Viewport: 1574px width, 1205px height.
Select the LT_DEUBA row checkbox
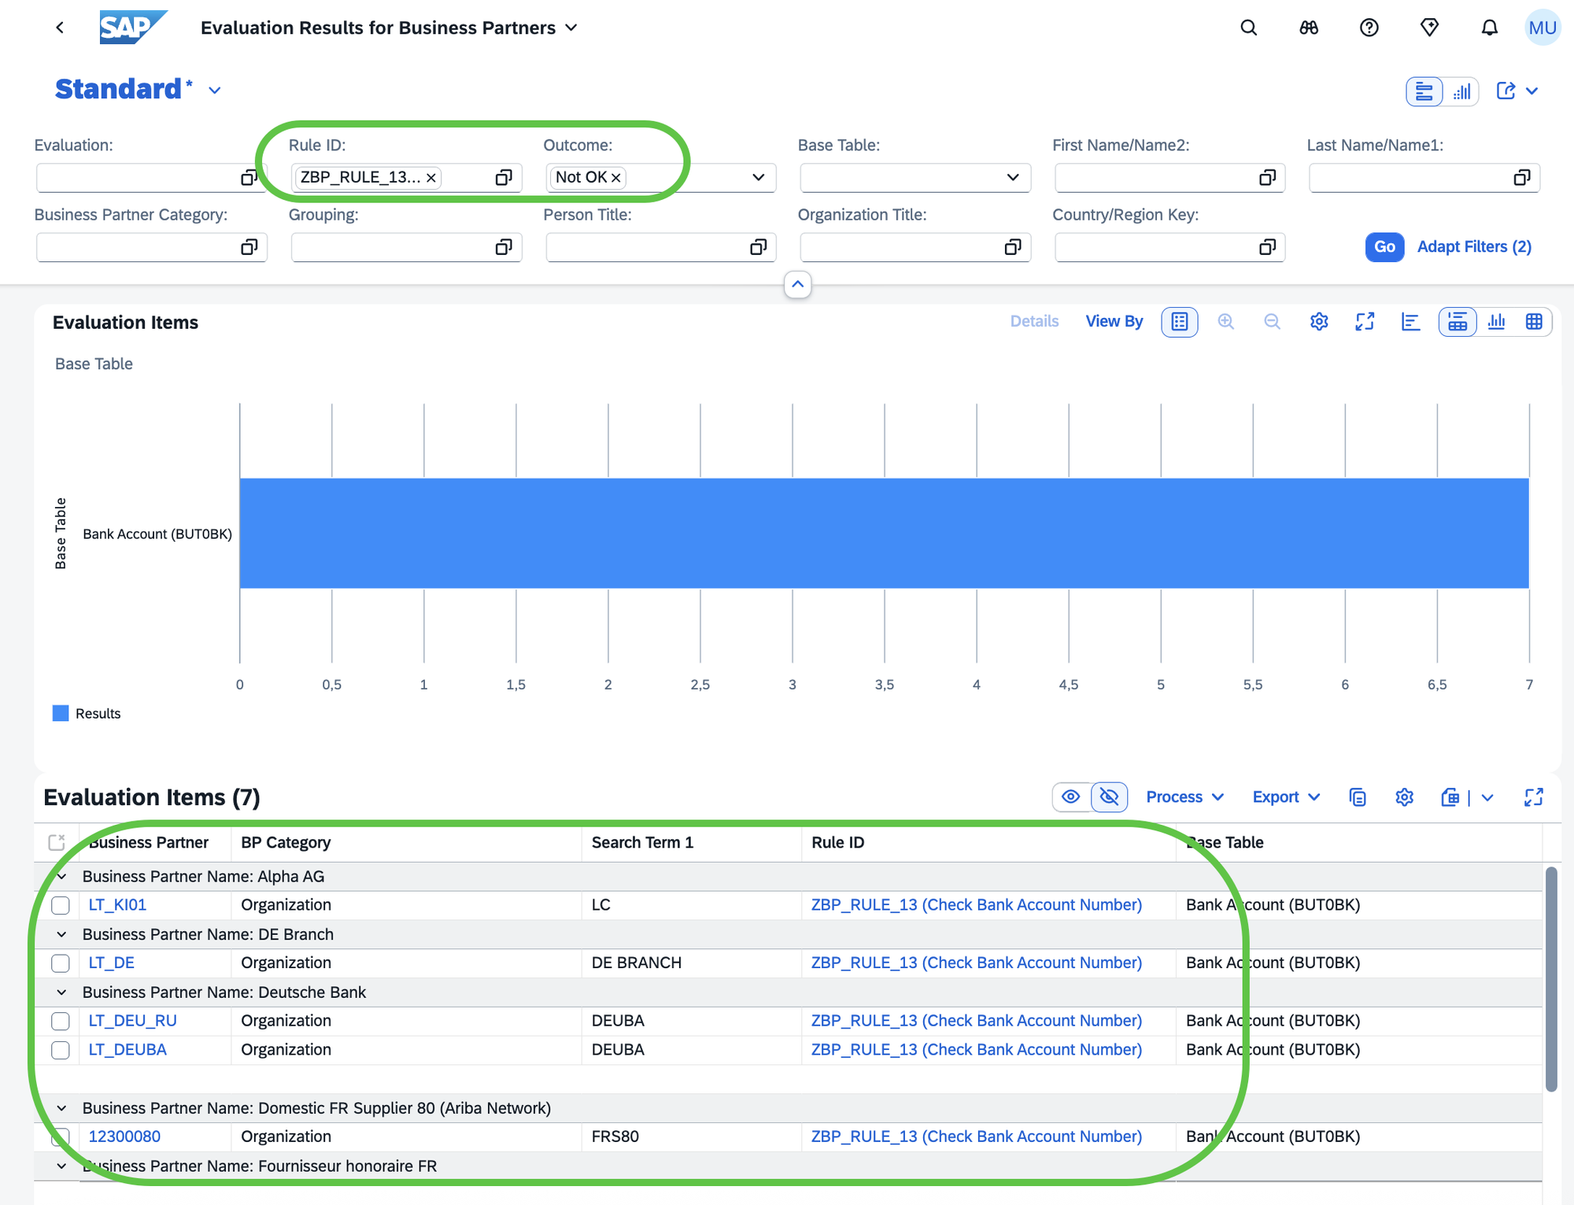(x=61, y=1050)
